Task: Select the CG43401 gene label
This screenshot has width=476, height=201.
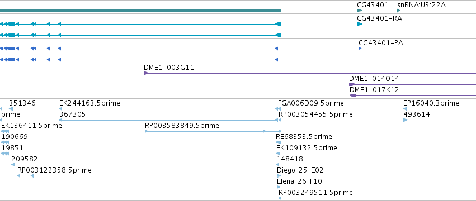Action: tap(373, 5)
